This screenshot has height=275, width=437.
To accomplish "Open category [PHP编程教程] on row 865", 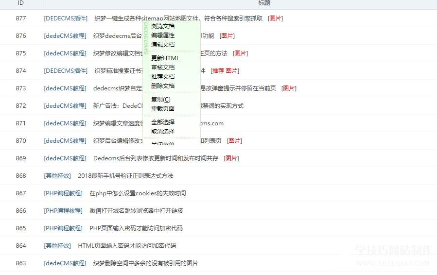I will 63,228.
